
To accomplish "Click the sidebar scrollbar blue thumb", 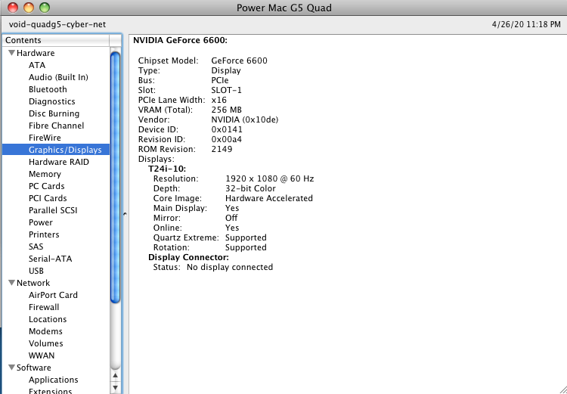I will click(x=116, y=177).
